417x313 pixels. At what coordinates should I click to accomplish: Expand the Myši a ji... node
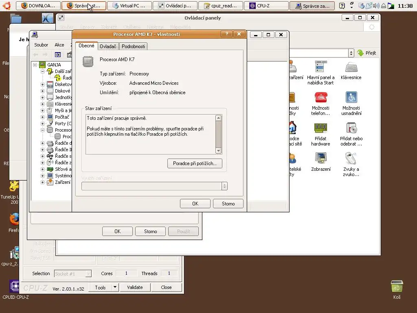click(42, 110)
